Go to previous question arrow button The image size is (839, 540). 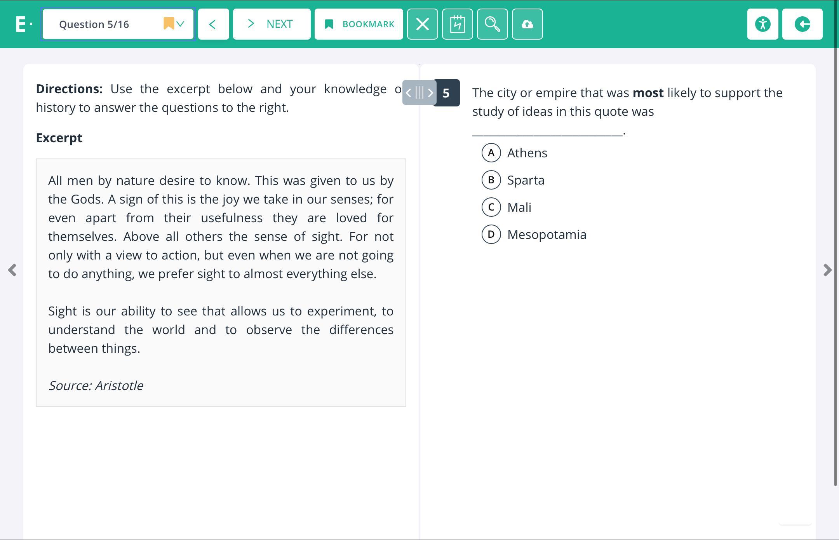pos(213,24)
